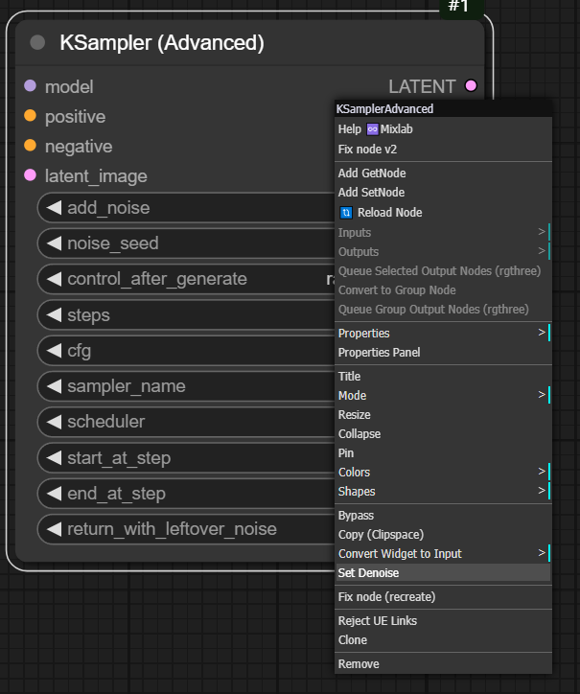Click the negative input connector dot
This screenshot has height=694, width=580.
point(30,146)
